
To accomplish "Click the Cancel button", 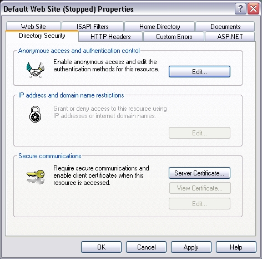I will point(146,247).
